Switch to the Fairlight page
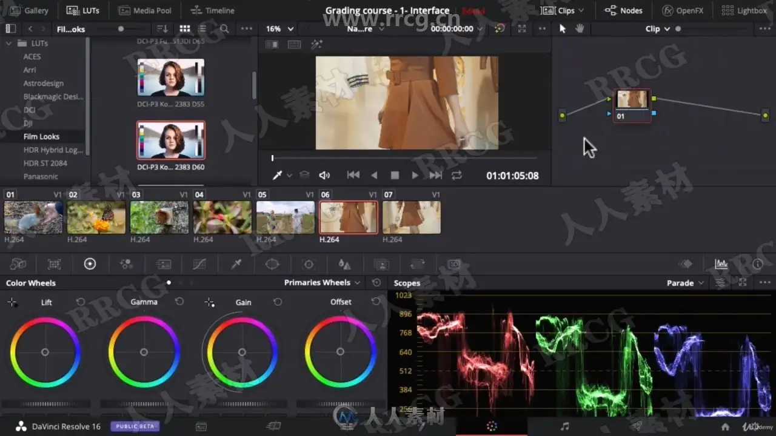 click(x=565, y=426)
